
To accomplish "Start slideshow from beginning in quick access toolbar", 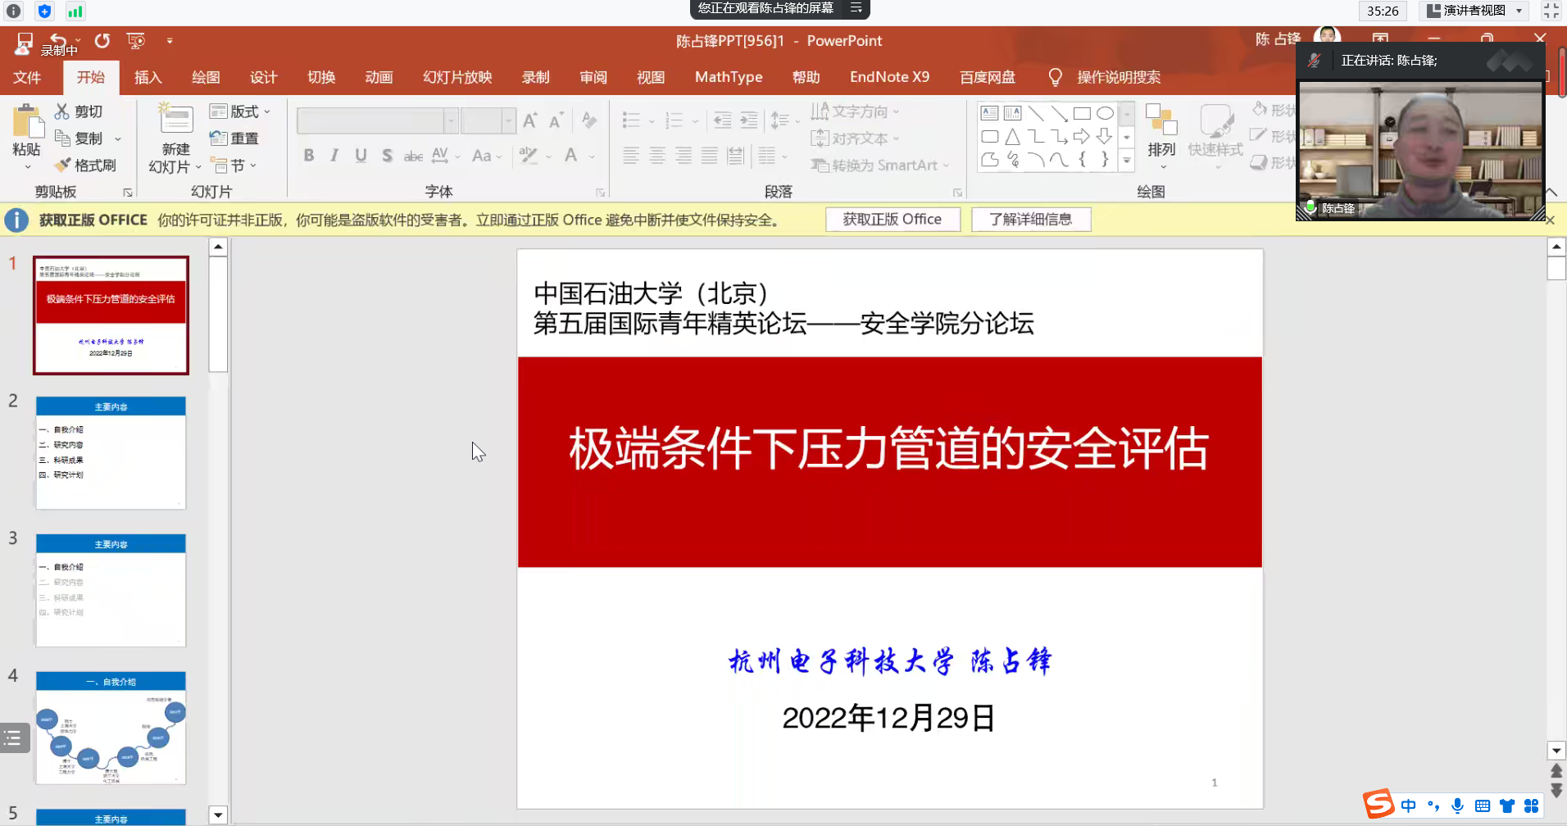I will tap(135, 41).
